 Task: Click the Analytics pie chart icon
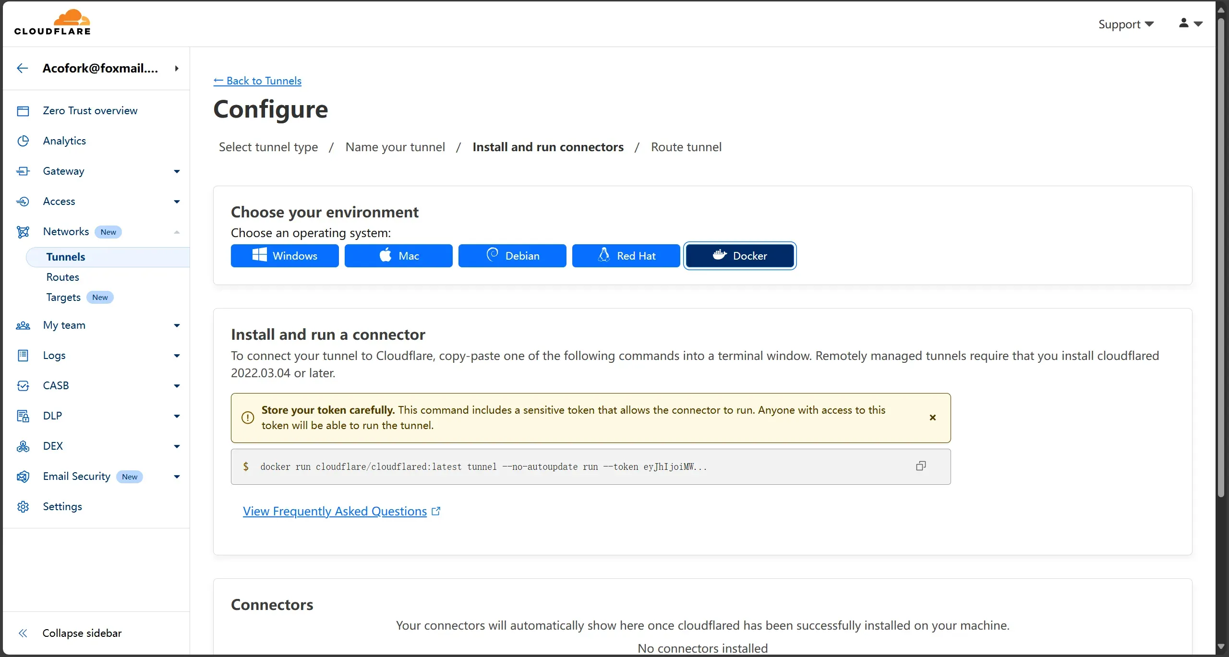point(23,141)
